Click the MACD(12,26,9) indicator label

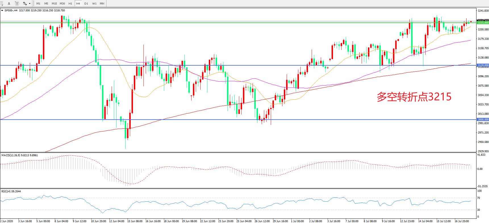point(11,155)
